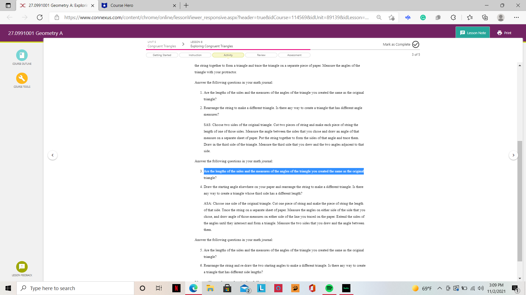Open Spotify from the taskbar

[x=329, y=288]
